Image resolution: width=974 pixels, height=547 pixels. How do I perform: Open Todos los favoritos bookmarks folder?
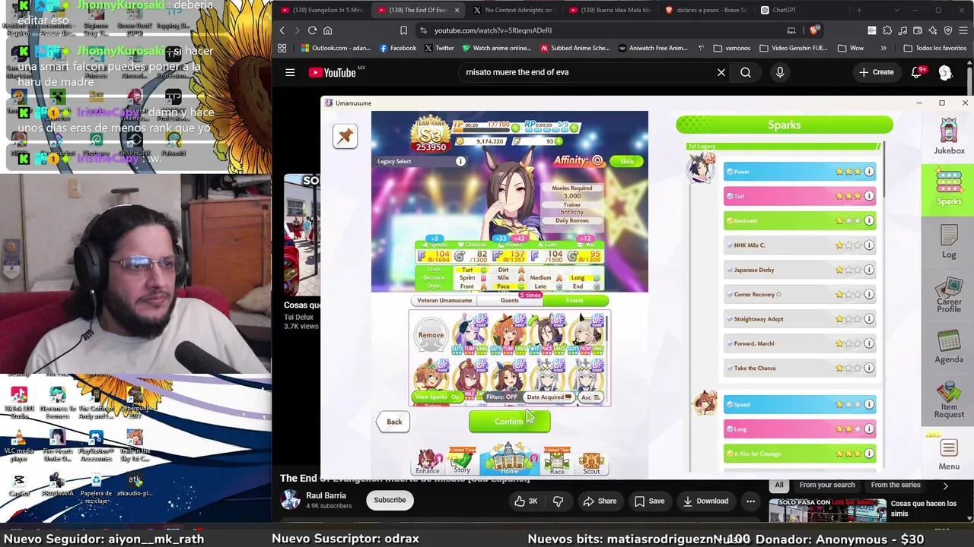click(x=934, y=48)
